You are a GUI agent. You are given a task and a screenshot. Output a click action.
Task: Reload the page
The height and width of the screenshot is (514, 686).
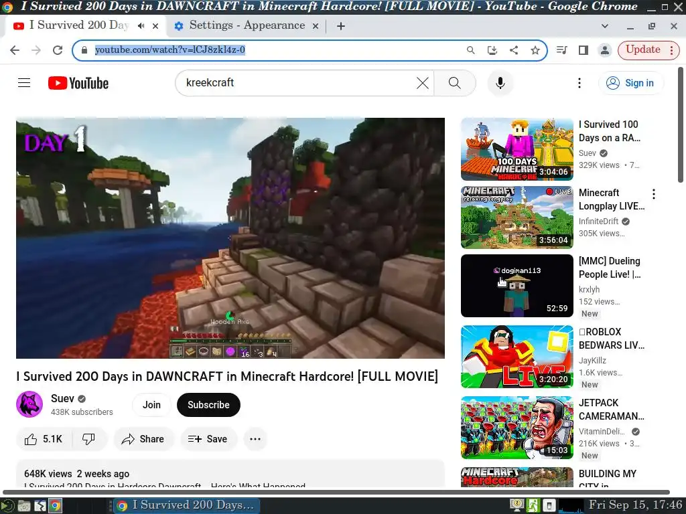point(58,50)
